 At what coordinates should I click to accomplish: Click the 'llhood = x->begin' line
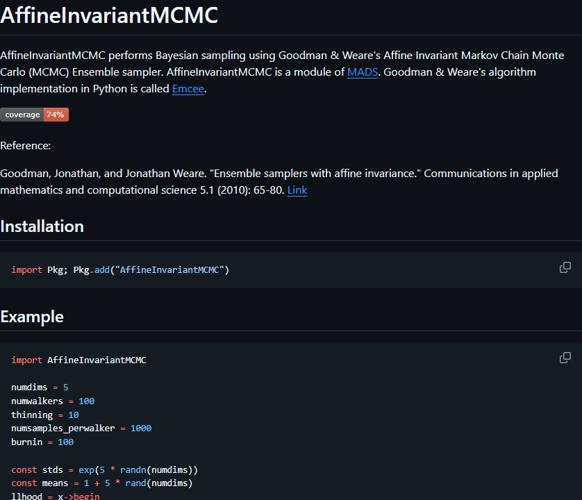click(x=56, y=496)
